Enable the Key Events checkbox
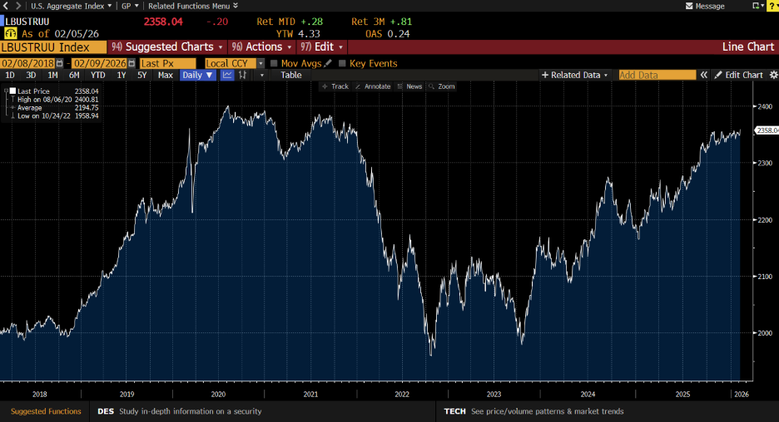This screenshot has height=422, width=779. click(x=342, y=63)
